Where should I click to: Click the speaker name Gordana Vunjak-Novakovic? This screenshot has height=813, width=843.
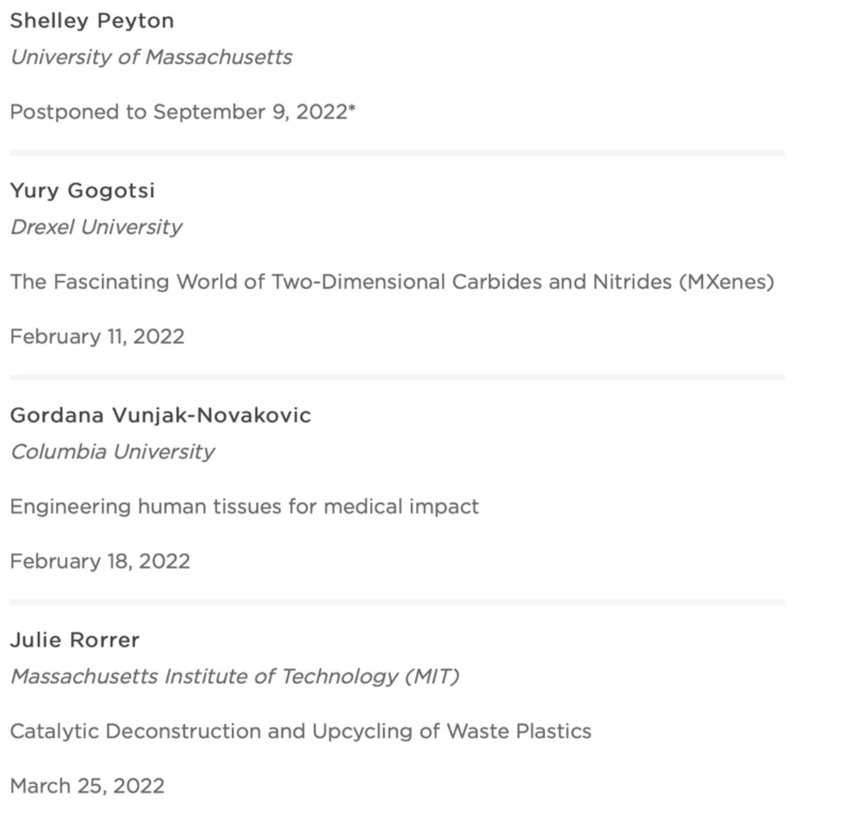click(160, 415)
